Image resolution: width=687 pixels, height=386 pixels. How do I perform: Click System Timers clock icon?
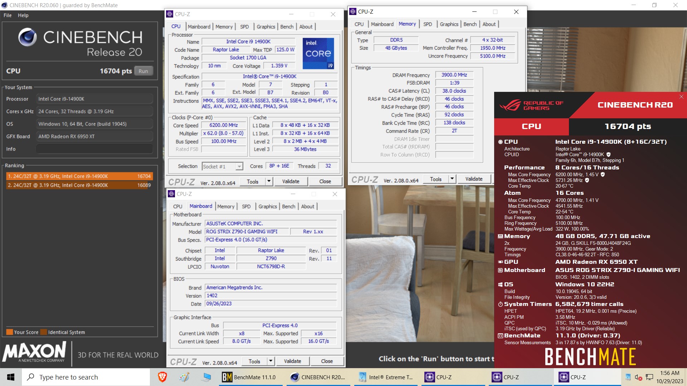click(x=500, y=304)
